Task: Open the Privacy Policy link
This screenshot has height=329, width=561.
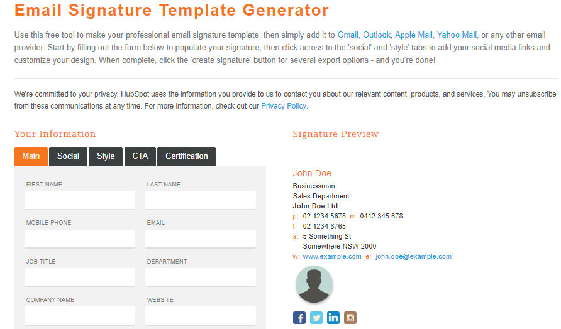Action: (284, 106)
